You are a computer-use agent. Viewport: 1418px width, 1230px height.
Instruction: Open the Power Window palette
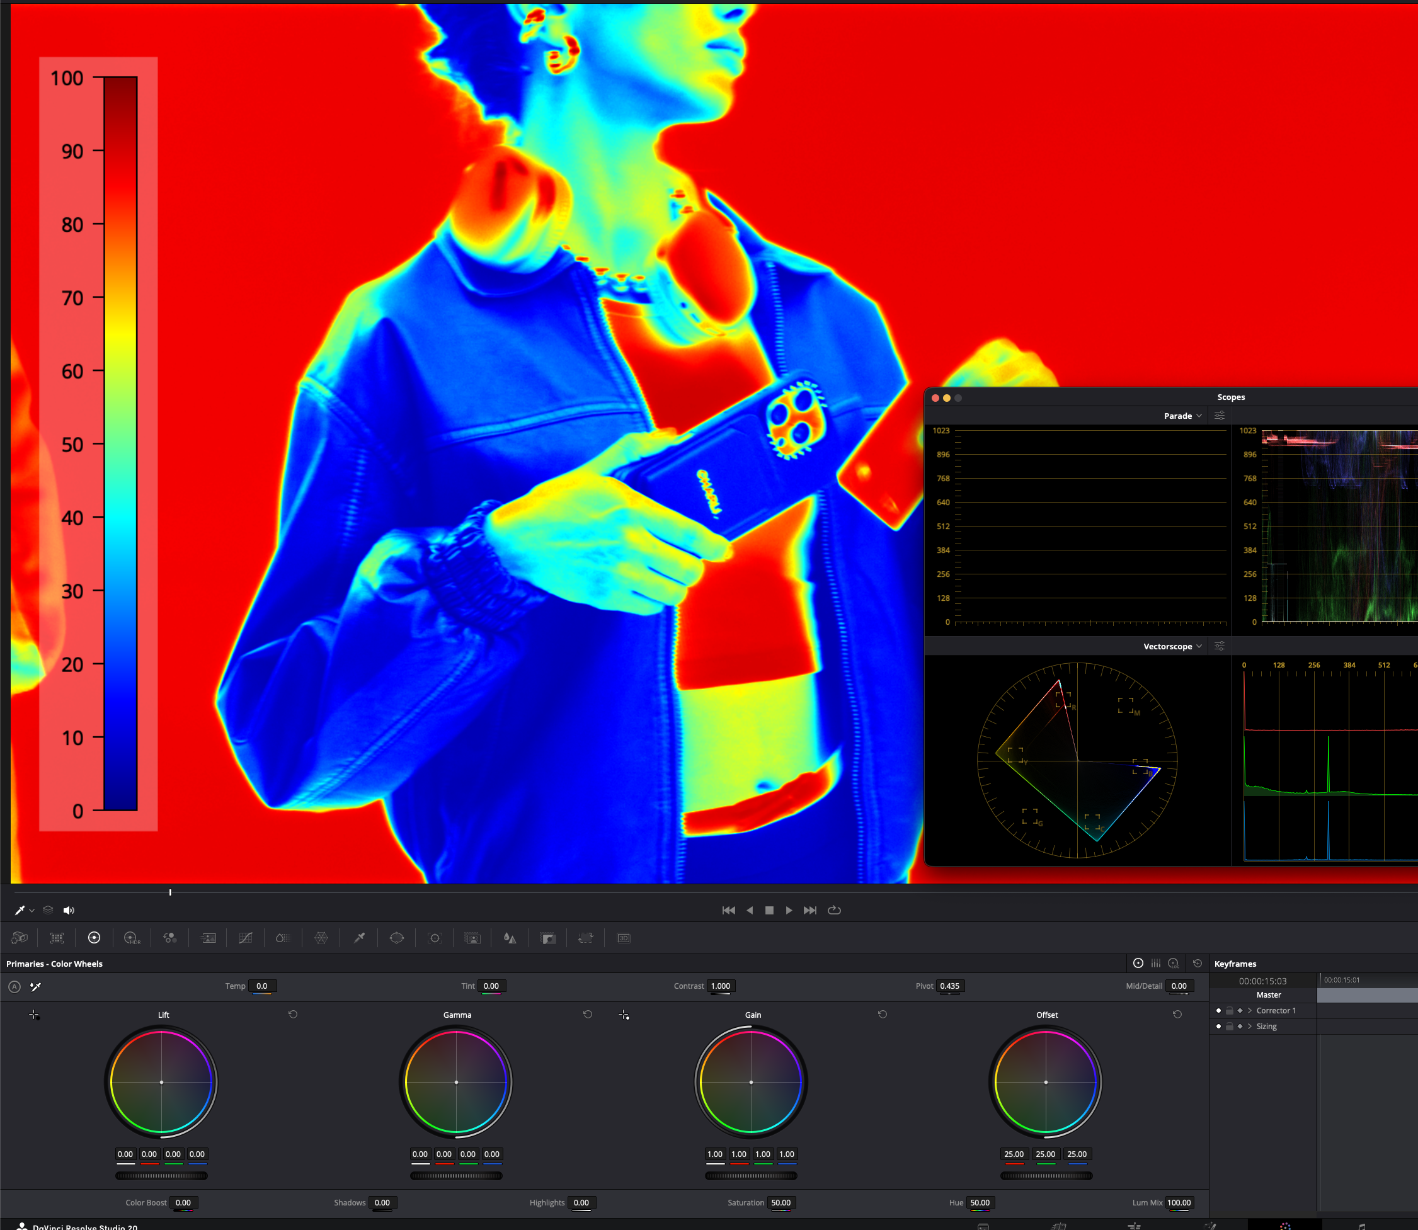point(397,938)
